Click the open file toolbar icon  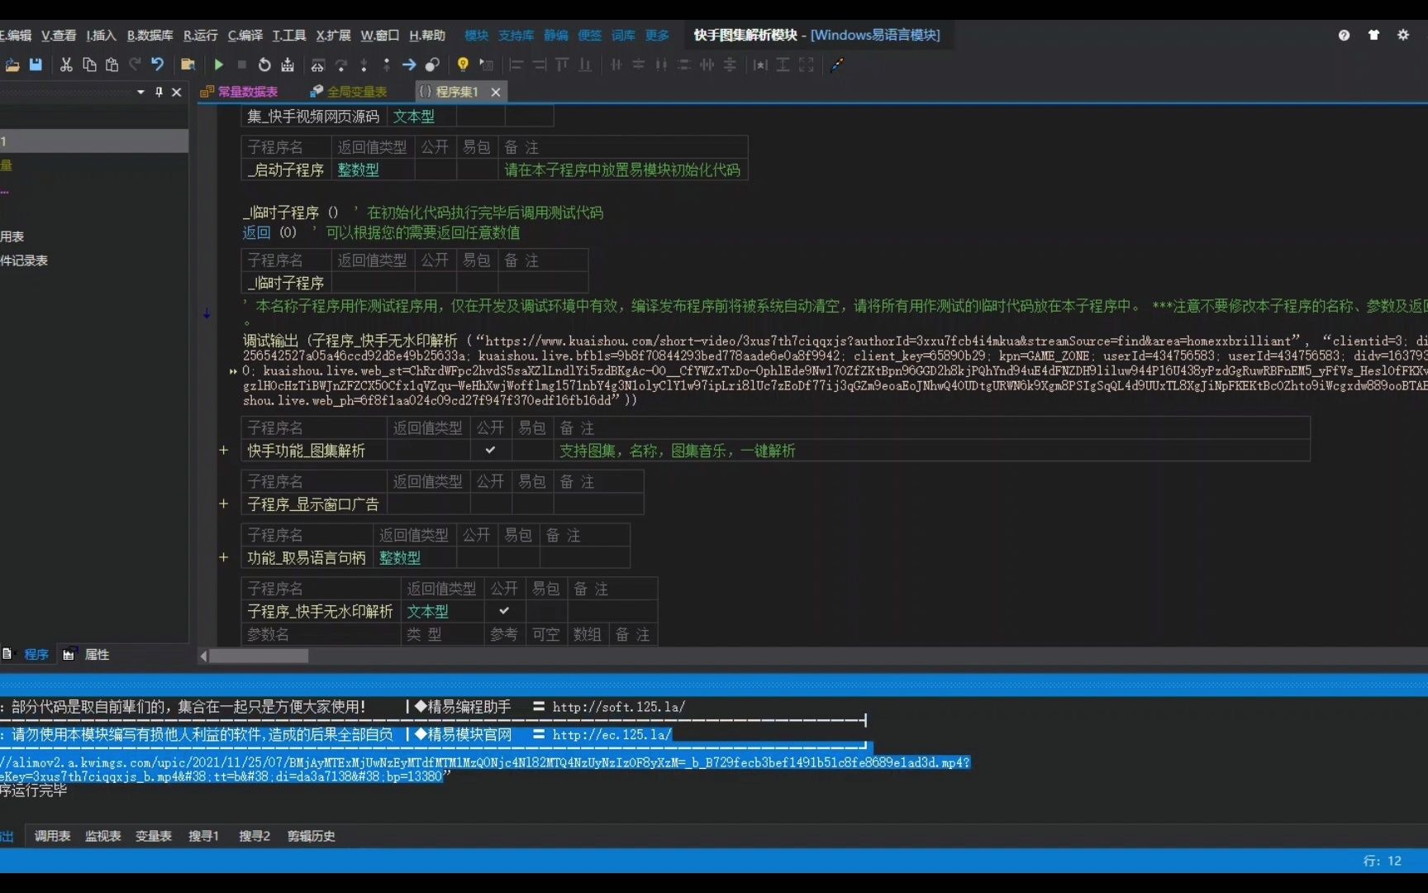point(12,64)
